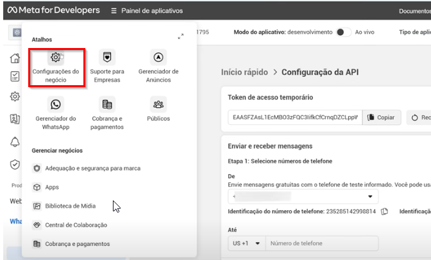
Task: Open the US +1 country code dropdown
Action: [246, 243]
